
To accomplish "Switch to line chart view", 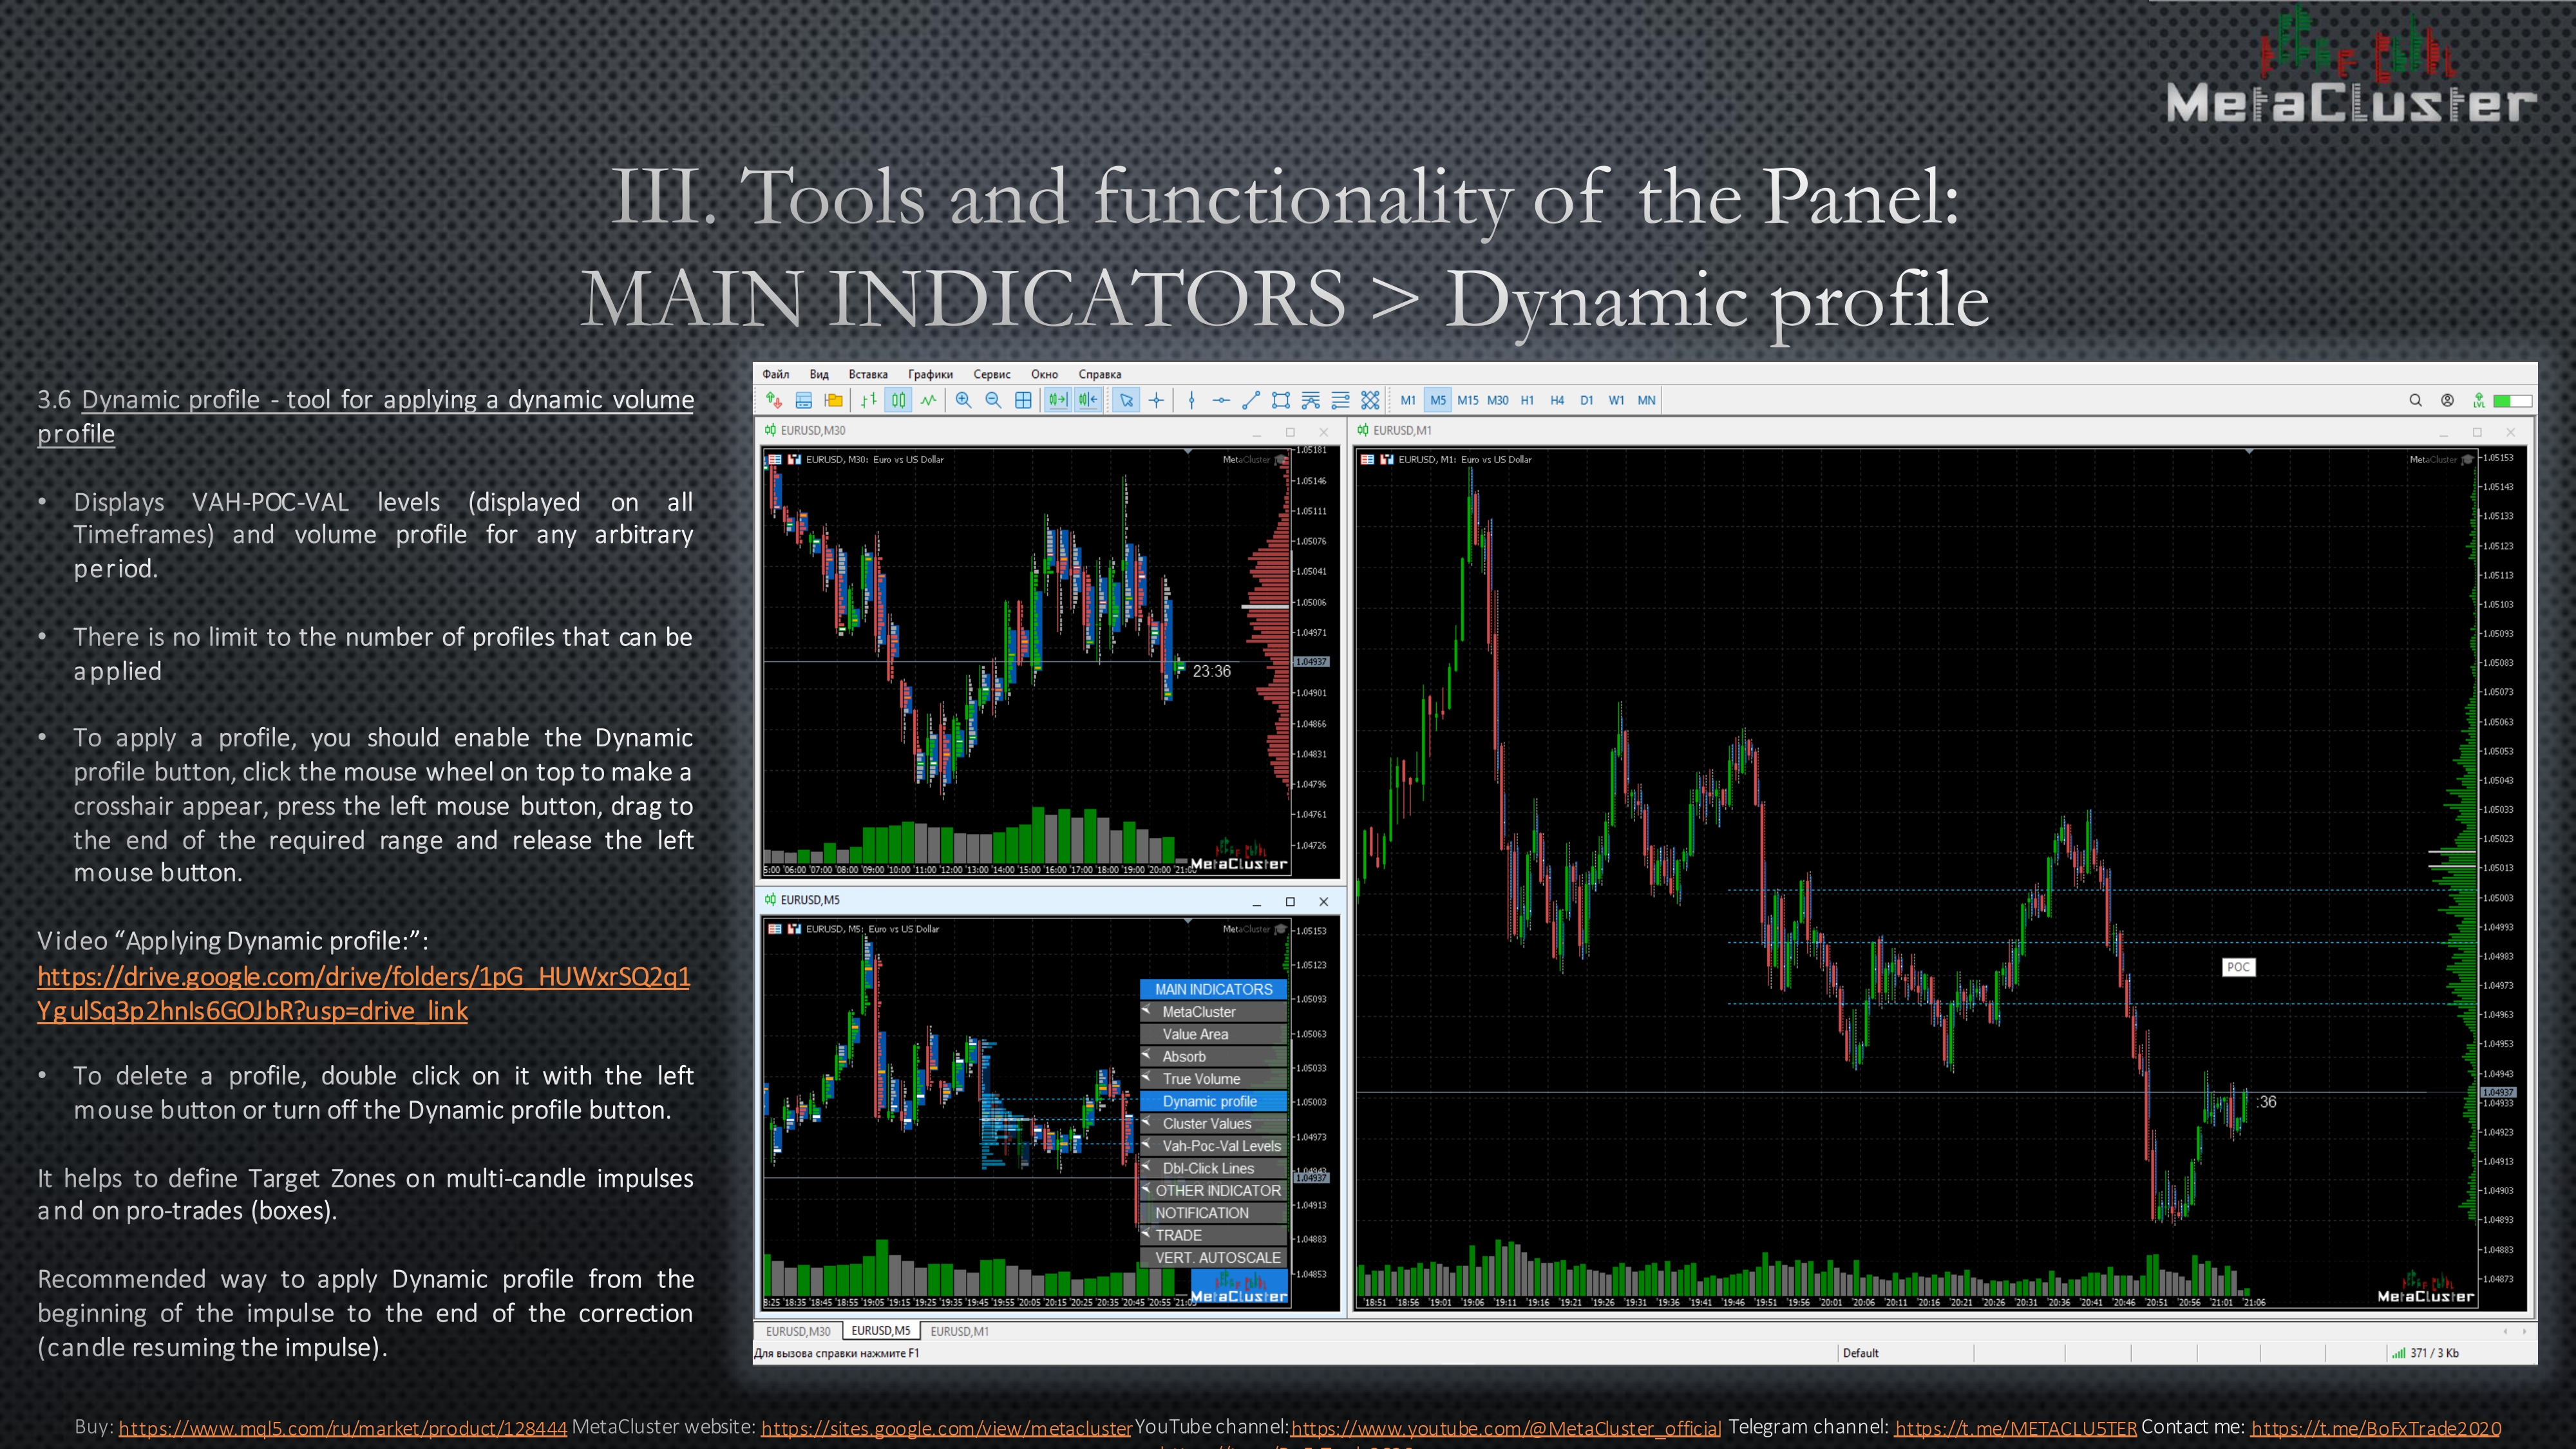I will point(929,400).
